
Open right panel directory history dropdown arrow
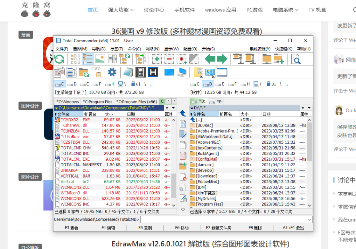[309, 108]
